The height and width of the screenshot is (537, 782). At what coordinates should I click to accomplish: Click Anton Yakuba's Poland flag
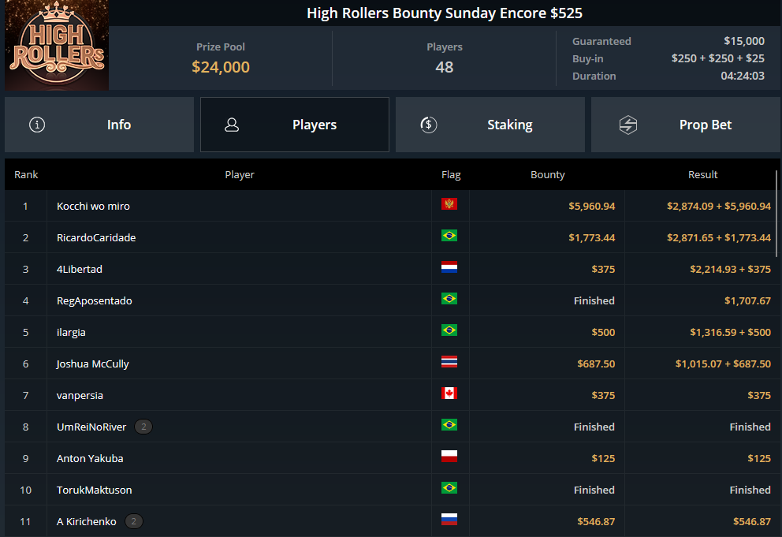(x=449, y=456)
